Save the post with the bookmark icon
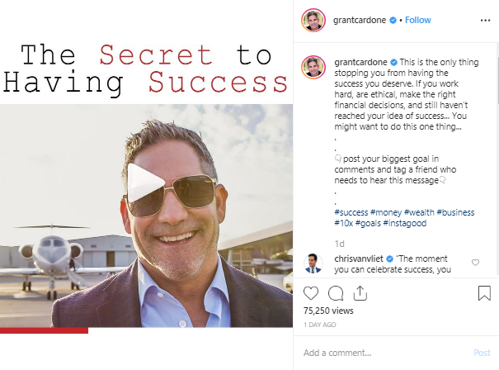Screen dimensions: 499x370 [484, 293]
